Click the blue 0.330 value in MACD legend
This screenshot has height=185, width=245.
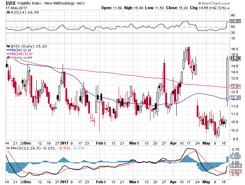pyautogui.click(x=79, y=148)
